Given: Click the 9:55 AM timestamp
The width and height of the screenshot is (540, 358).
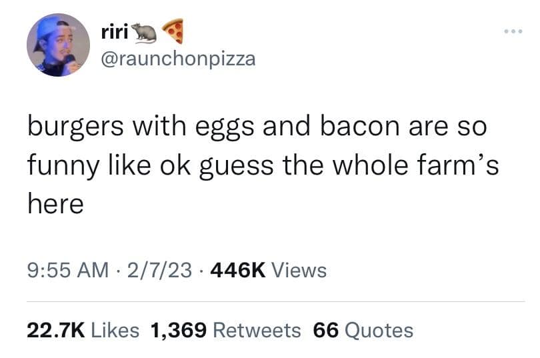Looking at the screenshot, I should [68, 270].
